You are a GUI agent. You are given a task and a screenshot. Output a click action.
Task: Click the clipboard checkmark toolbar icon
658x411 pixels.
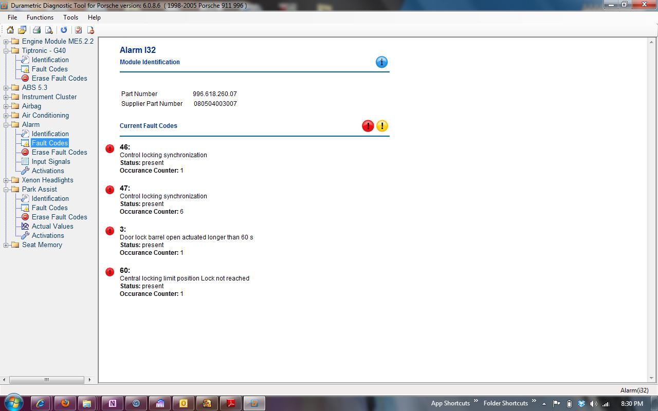pos(78,30)
